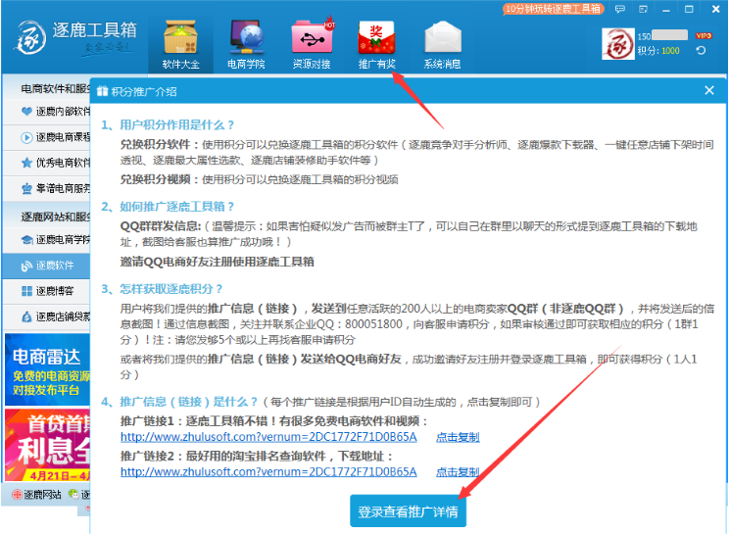Click the VIP3 badge

coord(704,36)
